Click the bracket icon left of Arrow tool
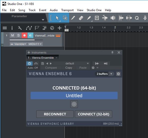Screen dimensions: 148x138 click(51, 18)
